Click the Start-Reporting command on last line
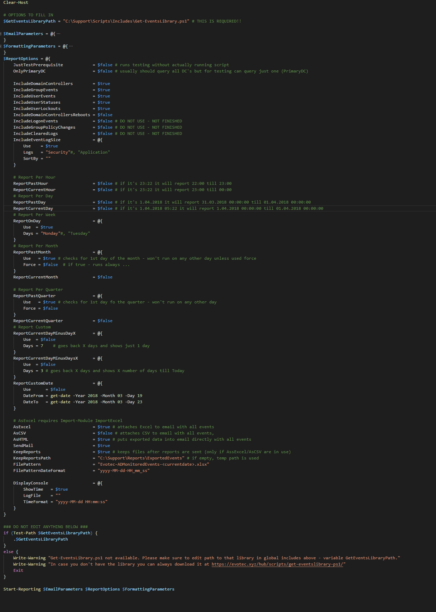This screenshot has height=612, width=436. (22, 589)
